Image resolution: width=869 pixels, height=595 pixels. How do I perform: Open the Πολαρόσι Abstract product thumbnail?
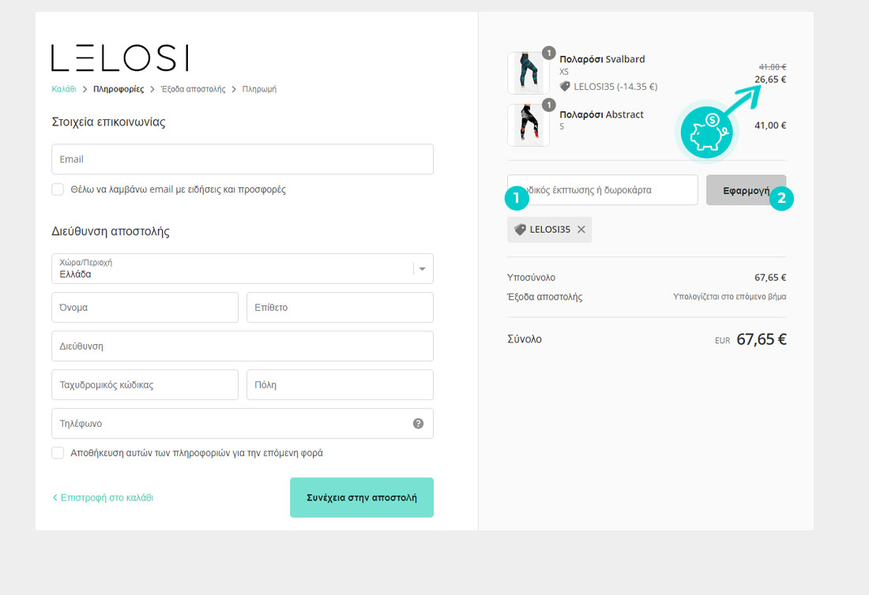tap(529, 125)
